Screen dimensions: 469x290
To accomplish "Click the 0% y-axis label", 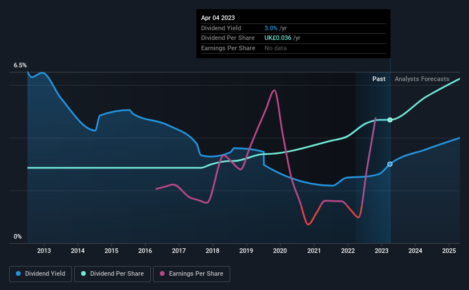I will coord(18,236).
